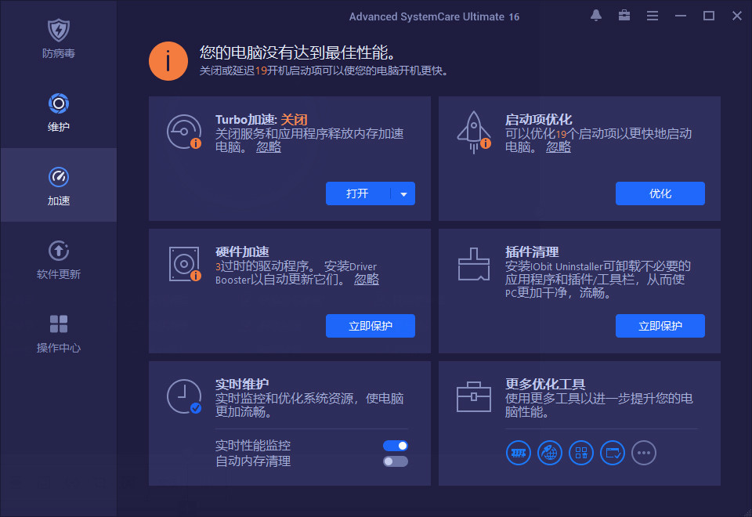Select the 维护 maintenance sidebar icon

click(58, 114)
